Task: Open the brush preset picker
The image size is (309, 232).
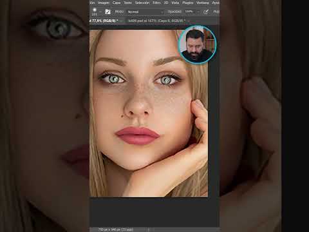Action: click(x=95, y=12)
